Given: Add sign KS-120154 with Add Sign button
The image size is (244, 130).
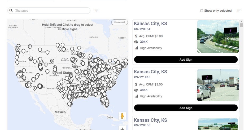Looking at the screenshot, I should click(186, 60).
